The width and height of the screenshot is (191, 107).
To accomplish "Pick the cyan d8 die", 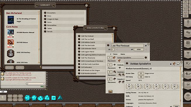I will [x=47, y=98].
